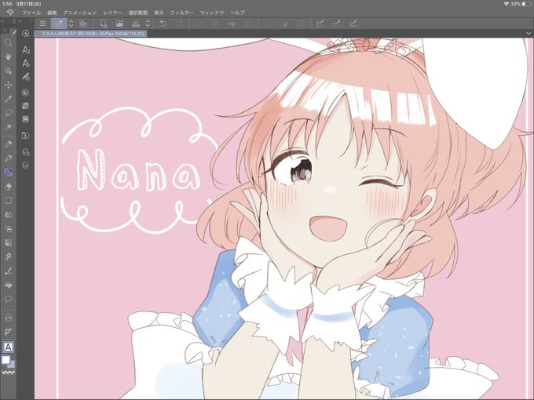Toggle transparent color checkered swatch
534x400 pixels.
(x=6, y=373)
